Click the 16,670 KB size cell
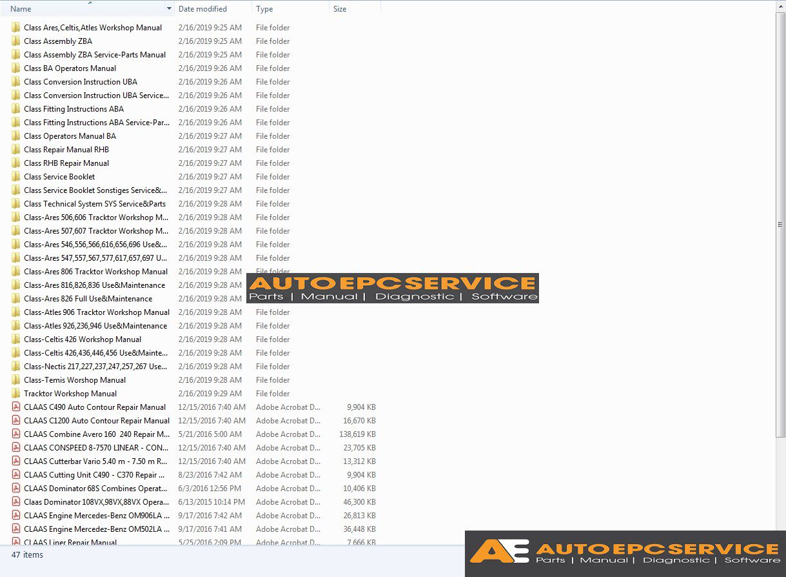786x577 pixels. tap(359, 421)
